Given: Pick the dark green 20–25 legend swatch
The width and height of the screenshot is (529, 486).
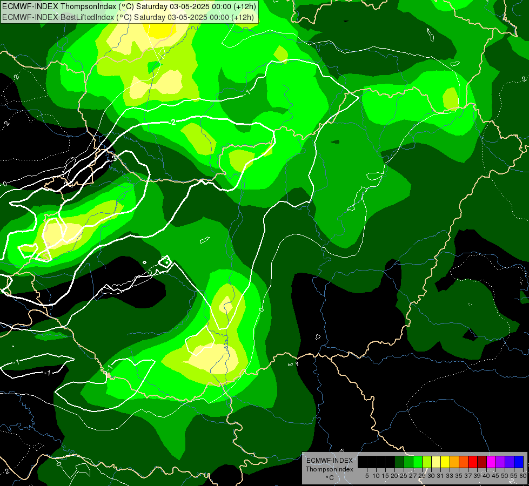Looking at the screenshot, I should click(x=399, y=462).
